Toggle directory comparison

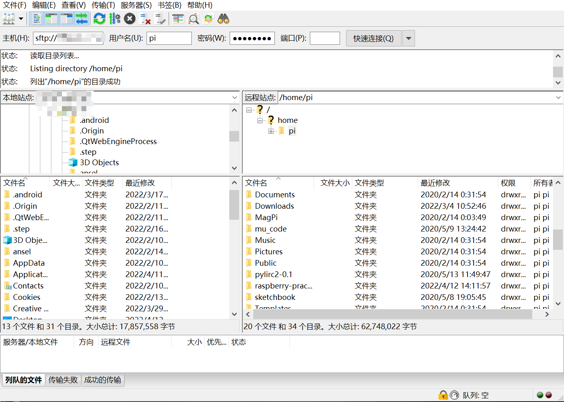pyautogui.click(x=193, y=19)
